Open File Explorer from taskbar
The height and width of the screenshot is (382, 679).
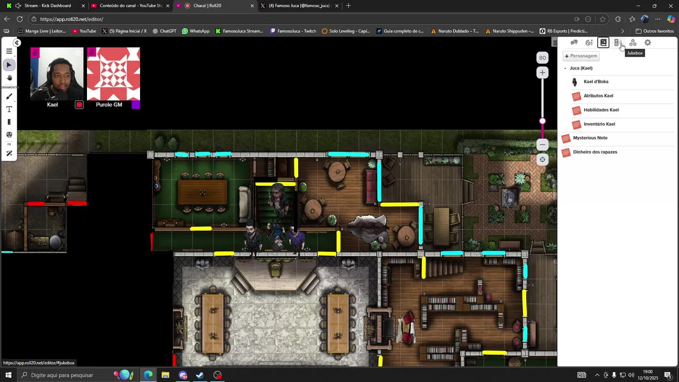click(166, 375)
